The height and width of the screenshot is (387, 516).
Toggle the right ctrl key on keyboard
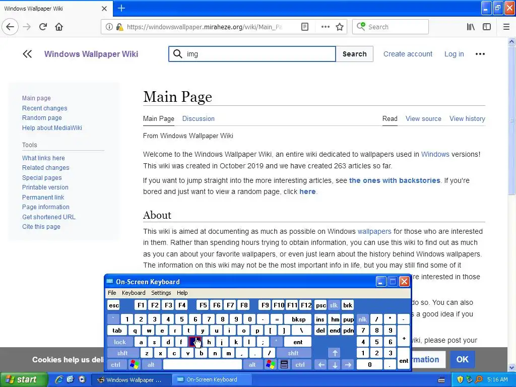point(300,365)
